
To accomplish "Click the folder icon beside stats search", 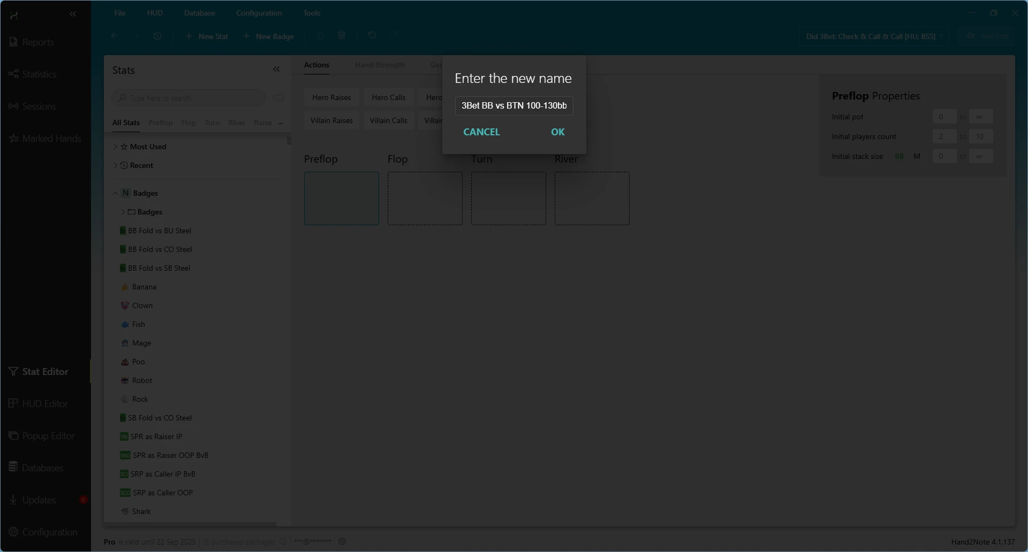I will (x=278, y=98).
